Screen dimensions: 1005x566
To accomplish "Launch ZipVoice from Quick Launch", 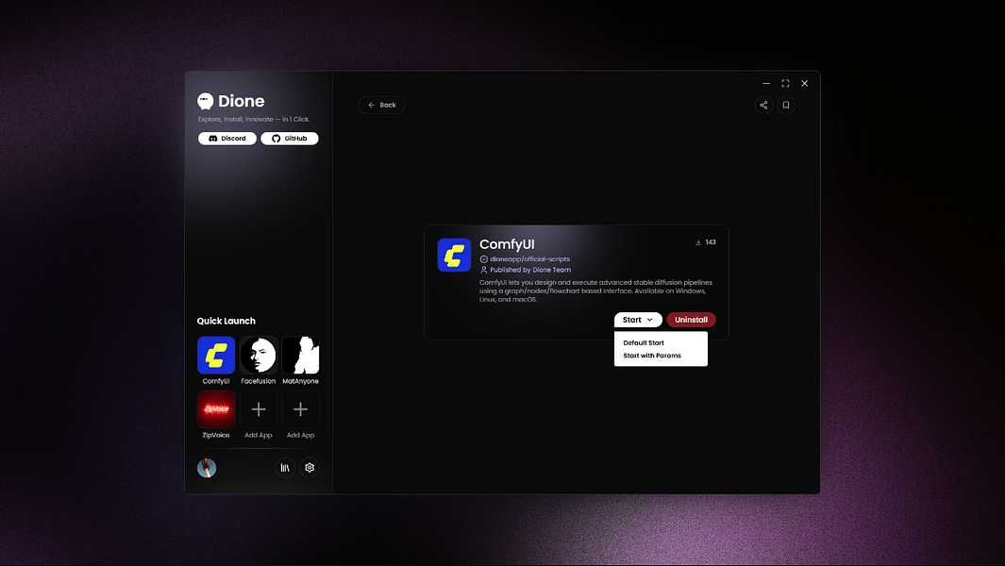I will tap(216, 409).
